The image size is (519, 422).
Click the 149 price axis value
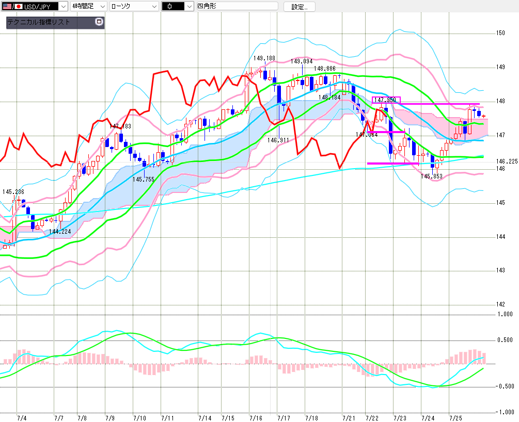[x=500, y=67]
